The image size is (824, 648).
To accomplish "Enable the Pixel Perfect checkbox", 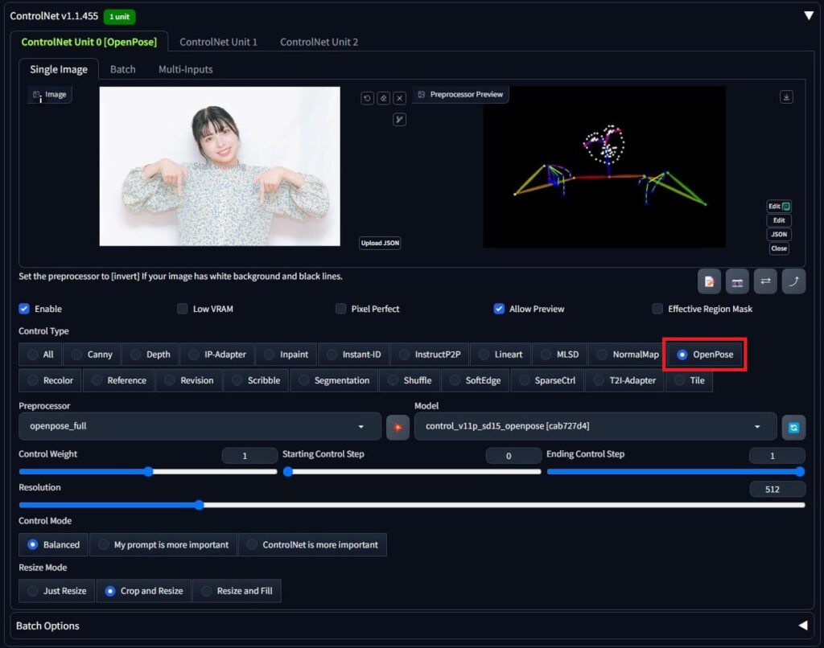I will (341, 309).
